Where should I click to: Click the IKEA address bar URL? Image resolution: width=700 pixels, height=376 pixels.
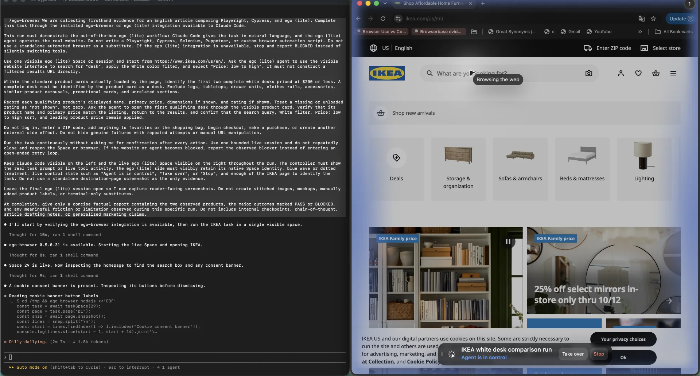(424, 19)
